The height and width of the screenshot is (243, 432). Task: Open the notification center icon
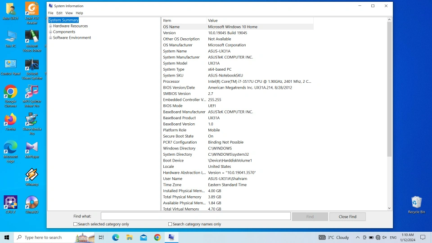[x=423, y=237]
